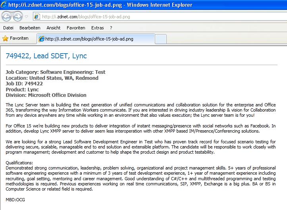The height and width of the screenshot is (210, 287).
Task: Open the ? help menu
Action: (111, 28)
